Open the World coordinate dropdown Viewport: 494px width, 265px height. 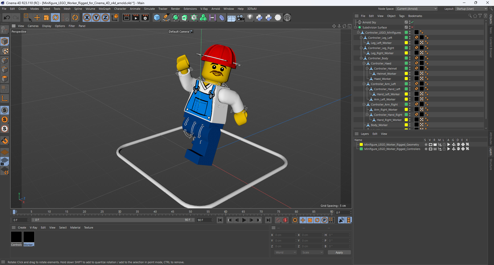[285, 252]
